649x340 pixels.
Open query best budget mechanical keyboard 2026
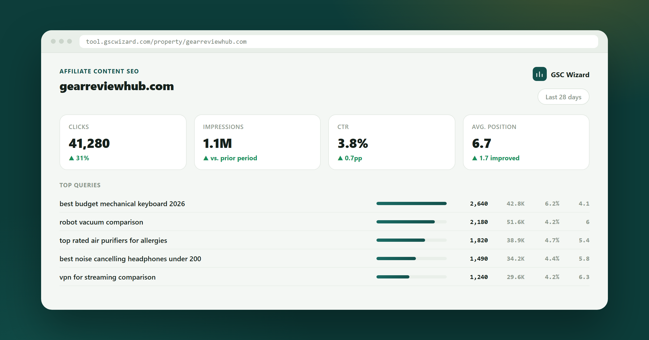point(122,204)
